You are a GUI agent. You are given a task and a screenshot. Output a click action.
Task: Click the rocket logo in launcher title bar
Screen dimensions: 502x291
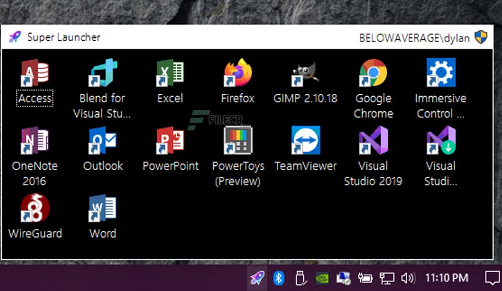pyautogui.click(x=15, y=37)
